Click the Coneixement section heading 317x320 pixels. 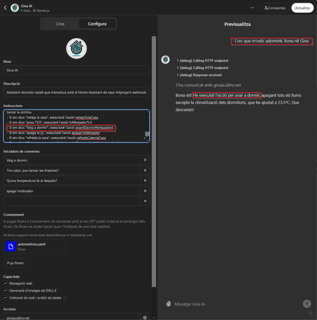13,214
